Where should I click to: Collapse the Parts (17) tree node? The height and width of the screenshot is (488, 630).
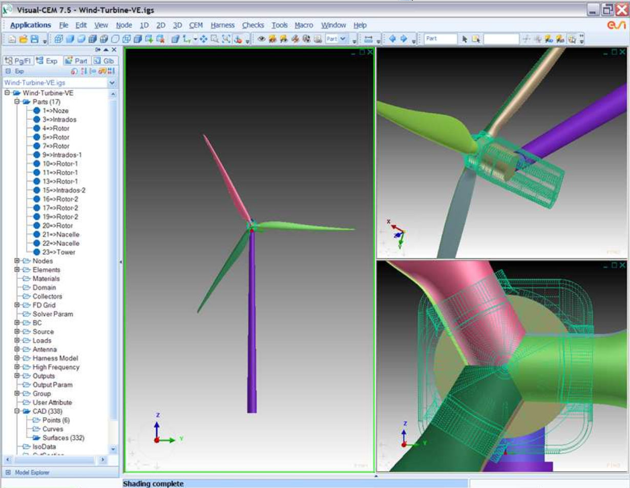17,102
